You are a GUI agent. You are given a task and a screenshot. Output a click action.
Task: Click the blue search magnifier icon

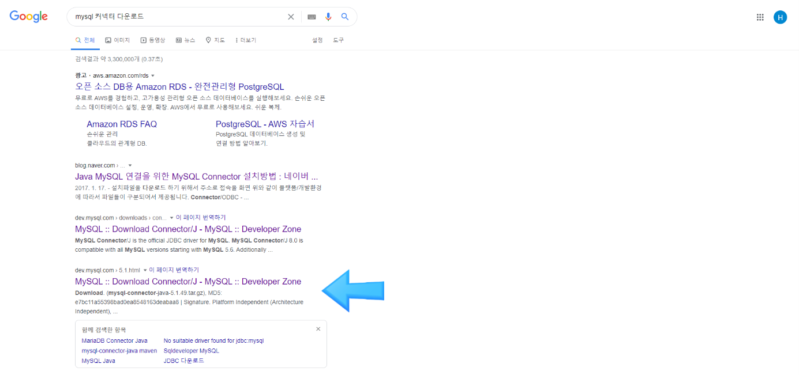(345, 17)
